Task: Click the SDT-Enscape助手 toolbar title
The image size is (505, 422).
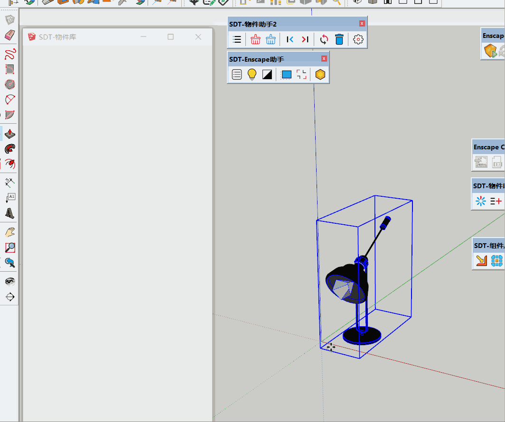Action: (x=257, y=59)
